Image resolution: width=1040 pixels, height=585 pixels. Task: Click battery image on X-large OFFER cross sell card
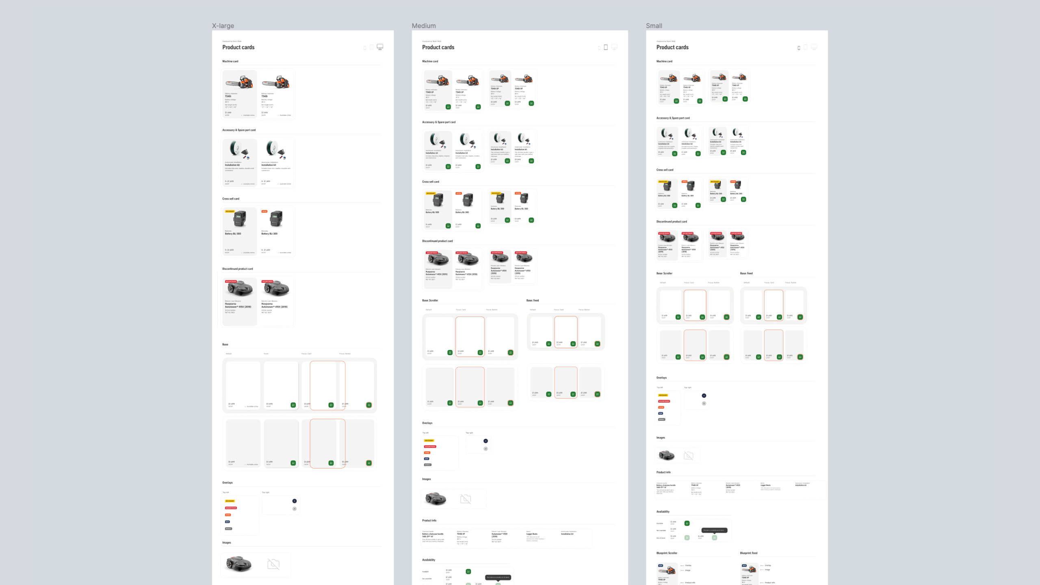tap(276, 219)
